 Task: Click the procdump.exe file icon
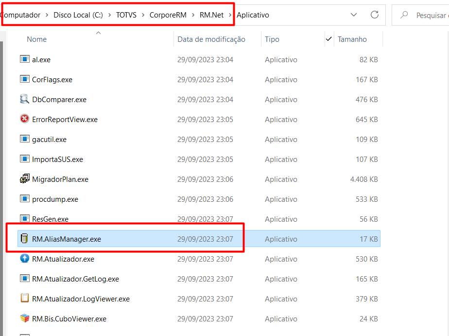(x=25, y=198)
